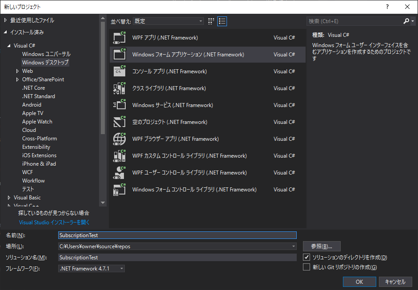Click the 名前 project name field
This screenshot has width=418, height=290.
177,235
